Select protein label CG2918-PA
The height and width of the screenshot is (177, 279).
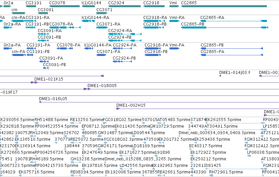click(156, 45)
